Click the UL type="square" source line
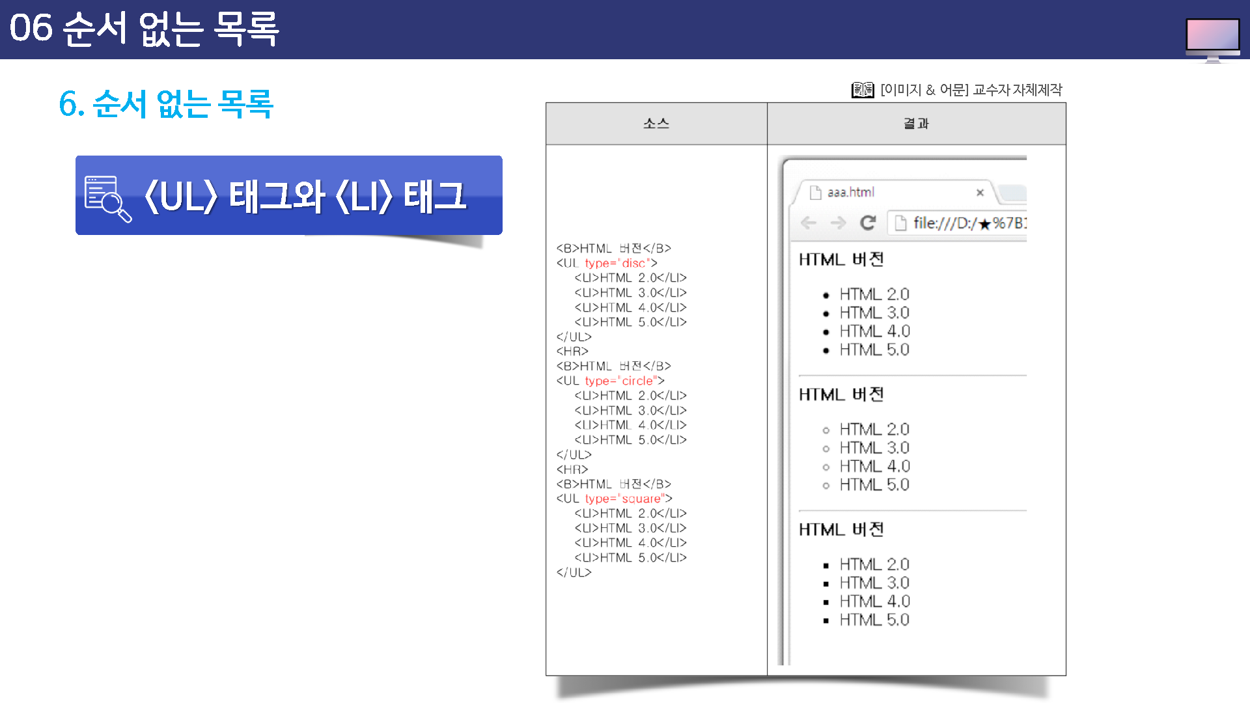 [x=614, y=499]
